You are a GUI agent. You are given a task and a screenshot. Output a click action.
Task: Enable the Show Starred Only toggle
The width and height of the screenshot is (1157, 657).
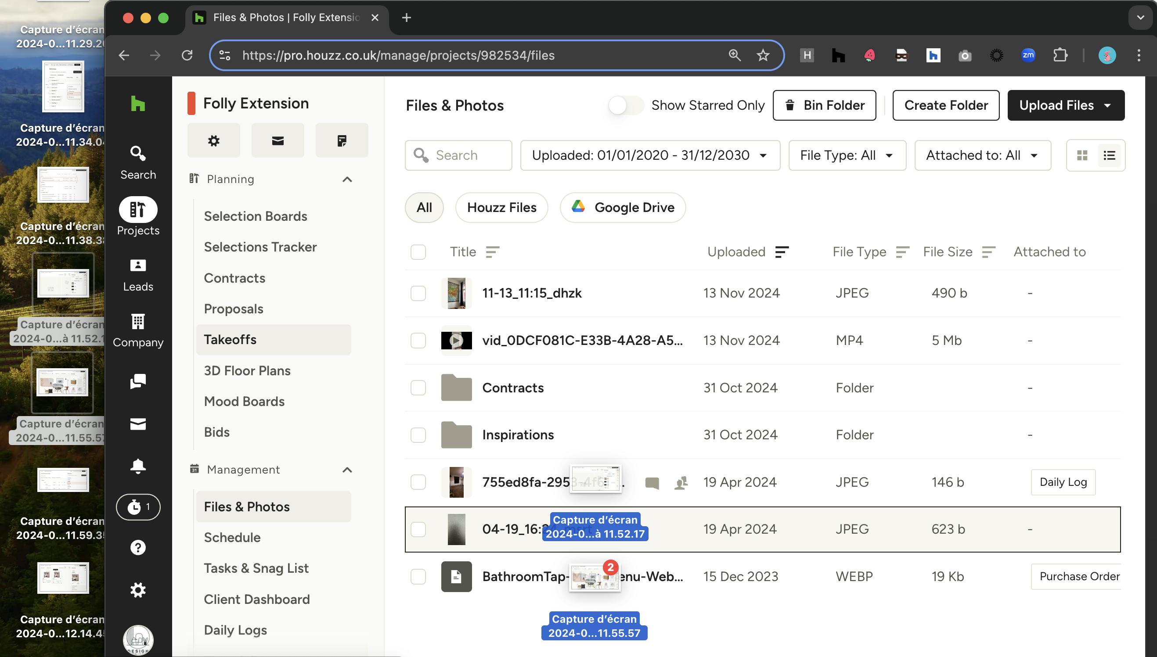pyautogui.click(x=625, y=105)
